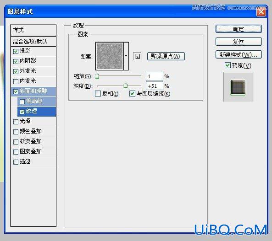Select the 等高线 sub-item label
Image resolution: width=272 pixels, height=241 pixels.
click(34, 101)
